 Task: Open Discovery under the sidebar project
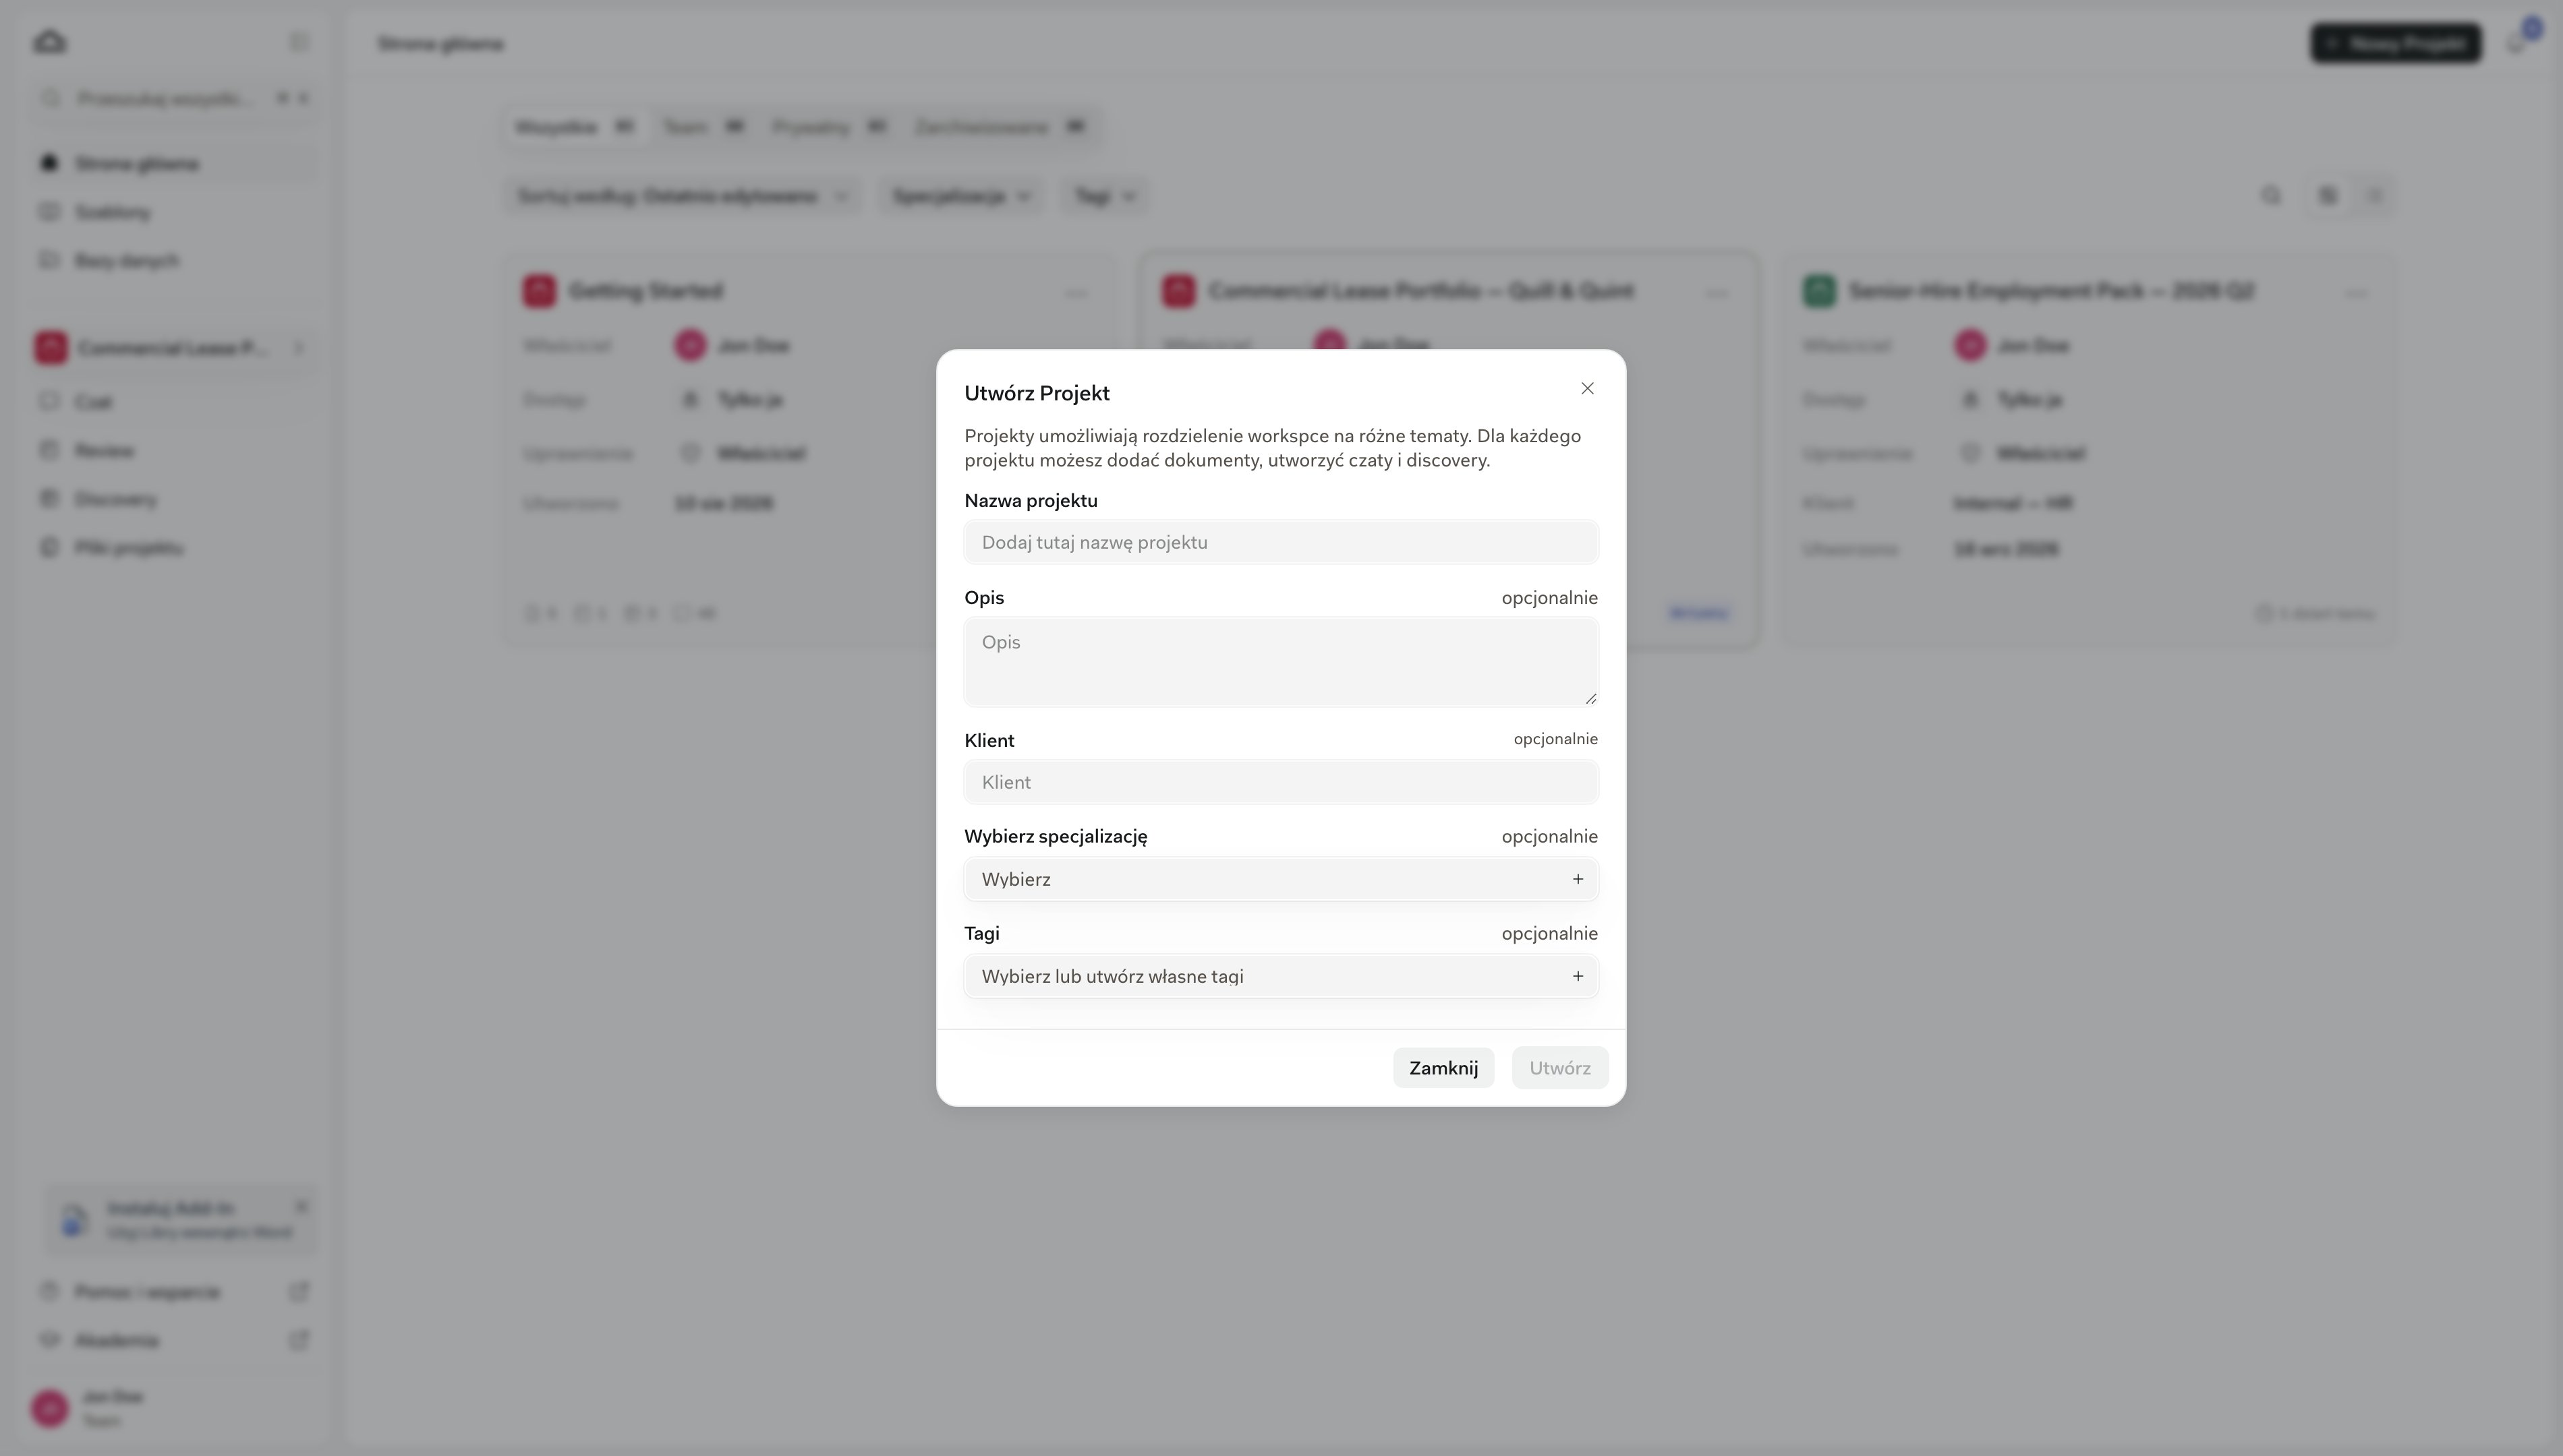click(x=175, y=499)
